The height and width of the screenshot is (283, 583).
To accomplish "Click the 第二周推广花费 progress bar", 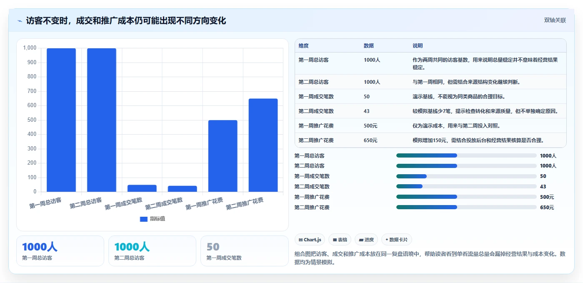I will [466, 207].
